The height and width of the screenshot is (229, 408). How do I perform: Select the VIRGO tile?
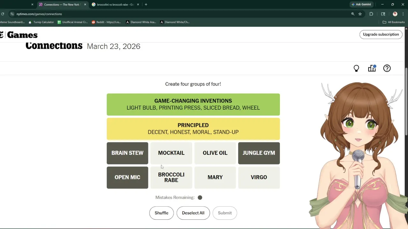point(259,177)
